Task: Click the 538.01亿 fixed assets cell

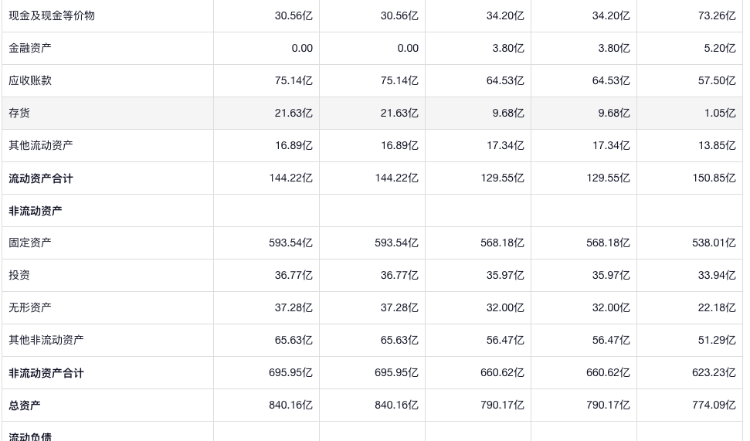Action: point(714,243)
